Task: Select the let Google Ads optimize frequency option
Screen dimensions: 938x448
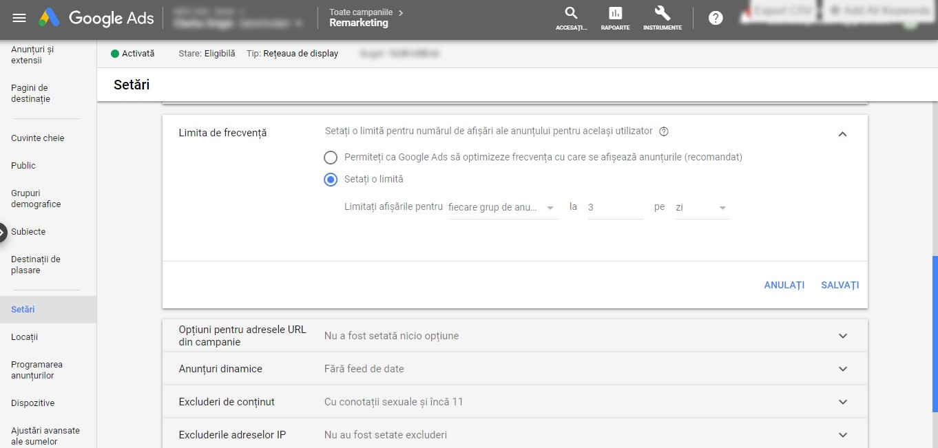Action: click(x=331, y=157)
